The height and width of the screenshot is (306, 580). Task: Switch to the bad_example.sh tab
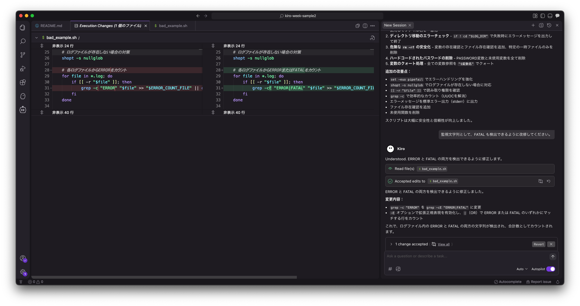pyautogui.click(x=173, y=26)
